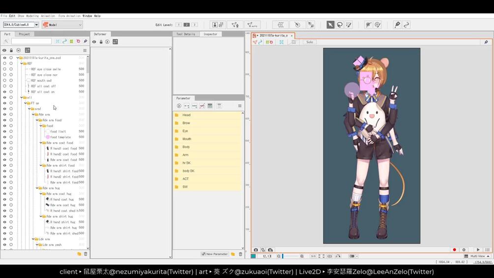Switch to the Project tab

[24, 34]
